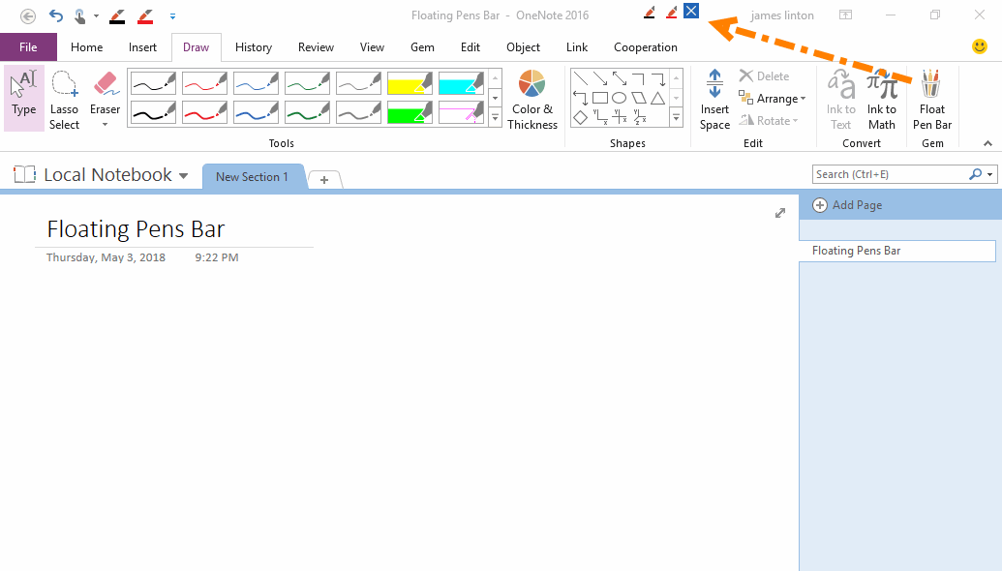
Task: Click Ink to Math
Action: tap(882, 100)
